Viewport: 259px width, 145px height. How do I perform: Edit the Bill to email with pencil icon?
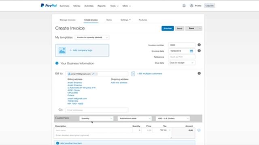click(x=93, y=74)
